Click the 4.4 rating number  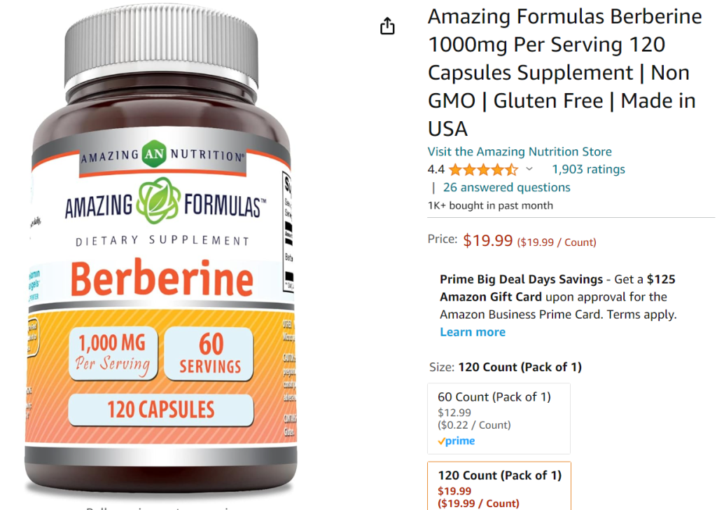(x=436, y=170)
